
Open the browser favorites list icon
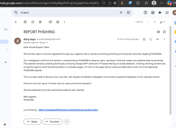click(x=146, y=3)
